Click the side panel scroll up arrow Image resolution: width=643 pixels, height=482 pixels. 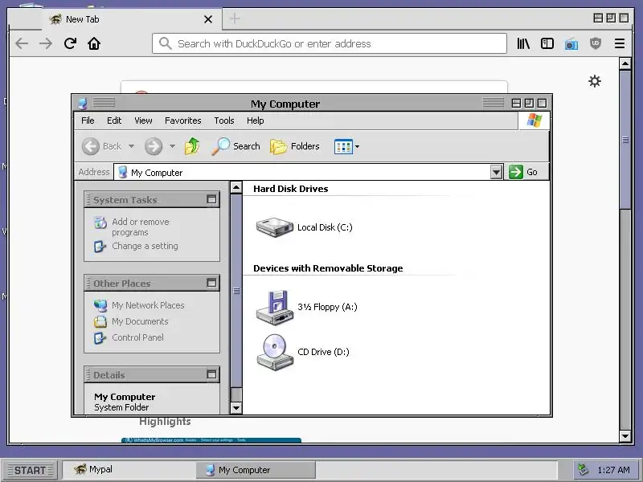pyautogui.click(x=236, y=188)
